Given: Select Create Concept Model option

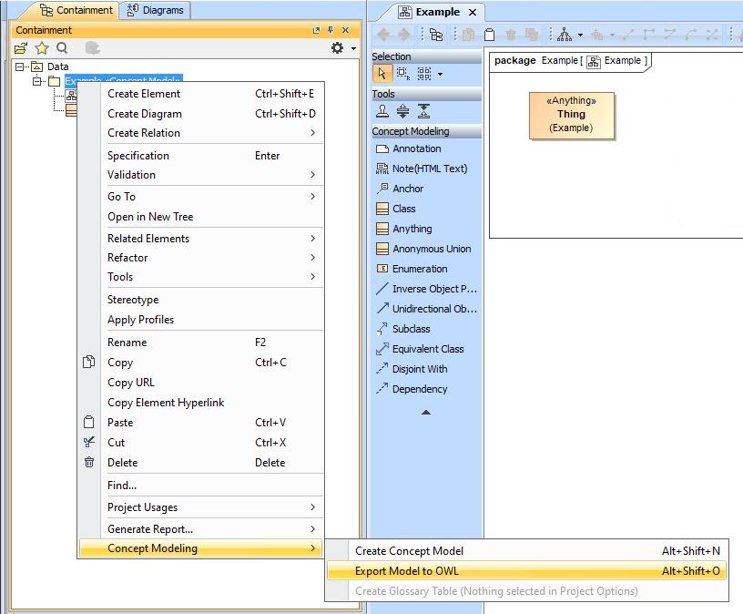Looking at the screenshot, I should click(x=409, y=551).
